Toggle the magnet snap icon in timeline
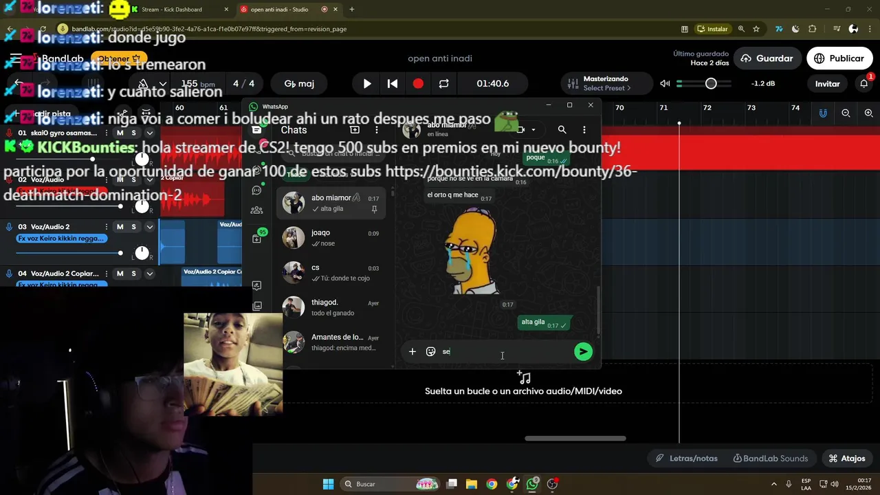 click(823, 113)
